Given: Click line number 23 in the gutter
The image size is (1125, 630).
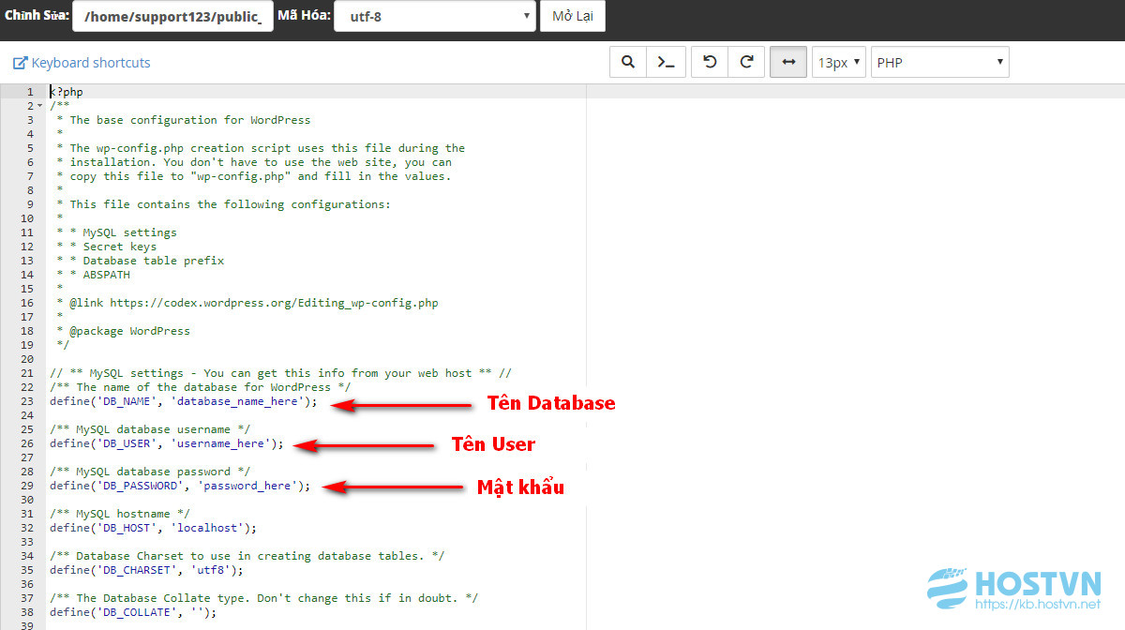Looking at the screenshot, I should [28, 401].
